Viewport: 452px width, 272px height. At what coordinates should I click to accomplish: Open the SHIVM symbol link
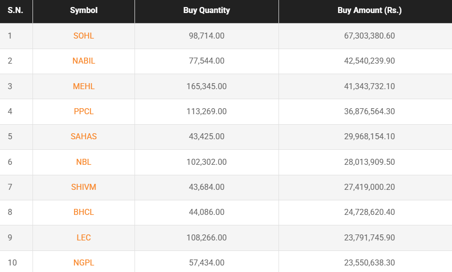pos(83,187)
